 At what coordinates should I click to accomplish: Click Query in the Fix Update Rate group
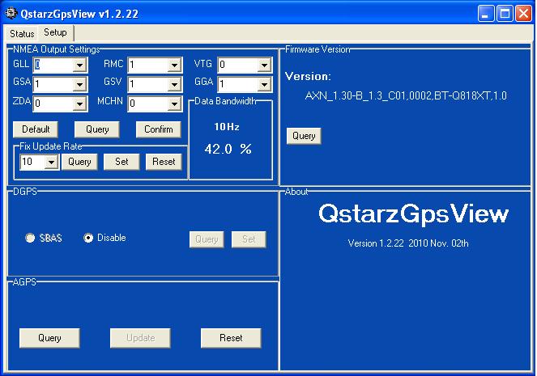coord(79,162)
